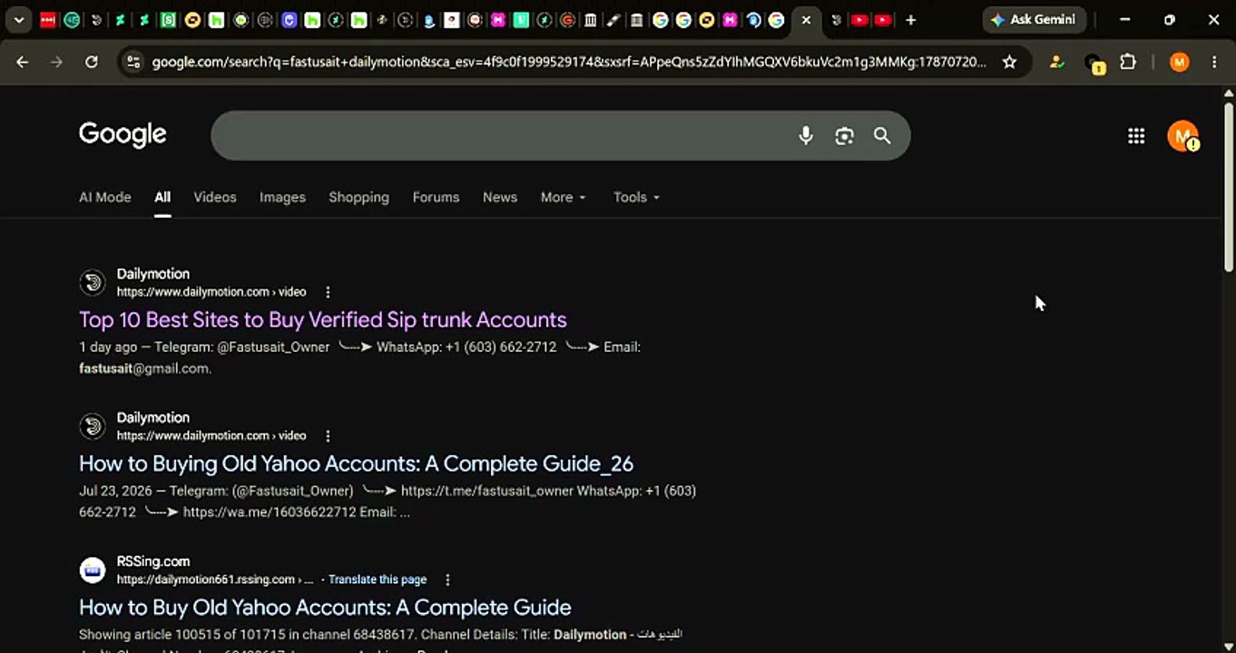Expand the More search filters dropdown
Viewport: 1236px width, 653px height.
tap(564, 197)
